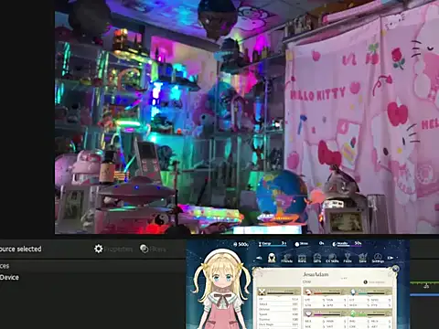Screen dimensions: 439x329
Task: Click the info icon under player name
Action: pyautogui.click(x=365, y=282)
